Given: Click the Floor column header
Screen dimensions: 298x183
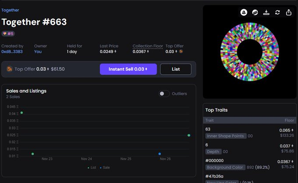Looking at the screenshot, I should [x=289, y=120].
